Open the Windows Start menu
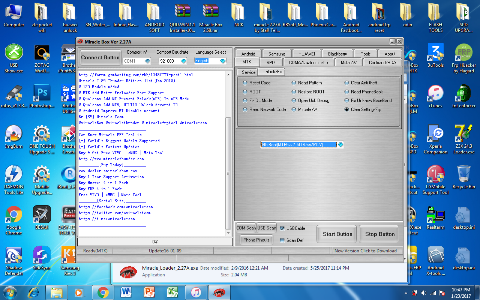The image size is (480, 300). [9, 292]
